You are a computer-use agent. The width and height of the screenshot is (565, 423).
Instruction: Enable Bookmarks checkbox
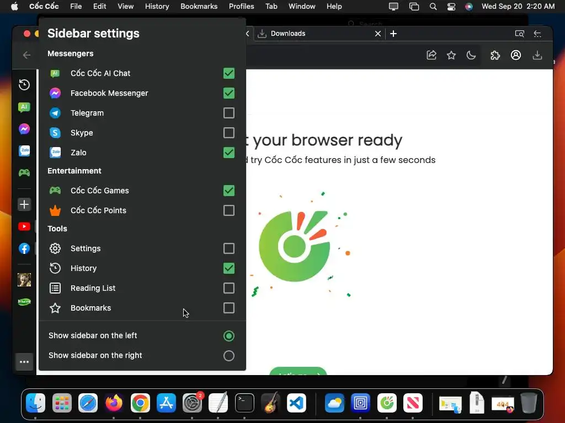tap(229, 308)
